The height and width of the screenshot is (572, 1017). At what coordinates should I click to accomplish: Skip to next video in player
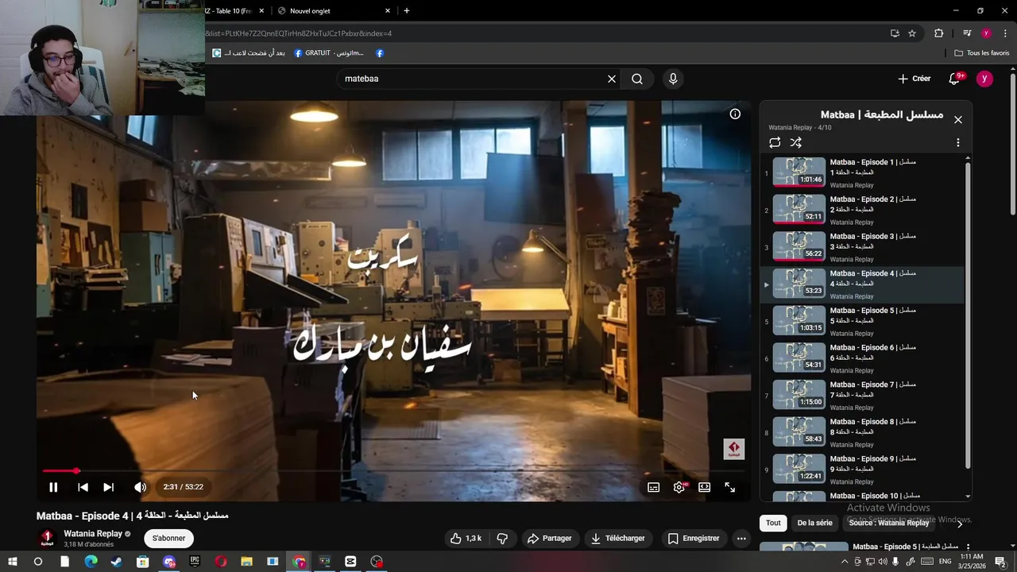(108, 487)
